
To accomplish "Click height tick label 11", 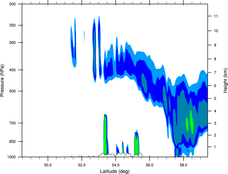I will coord(216,16).
